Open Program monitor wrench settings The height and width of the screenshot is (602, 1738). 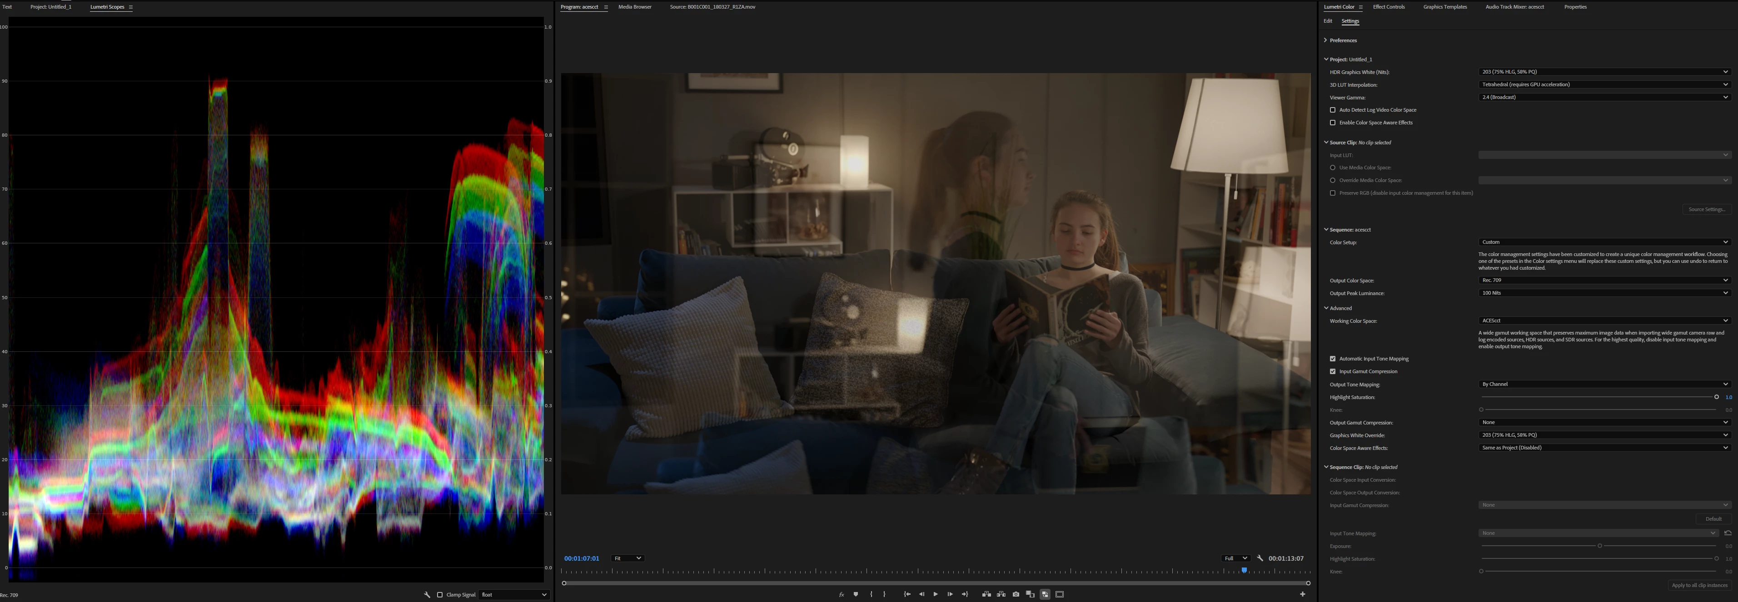click(1260, 558)
